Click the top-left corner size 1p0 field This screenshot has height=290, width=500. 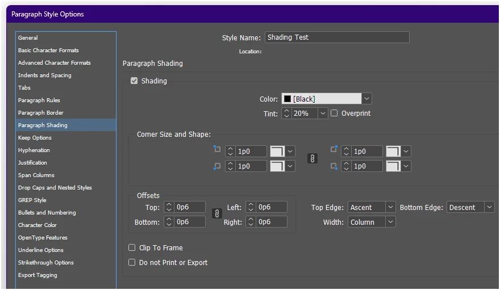(x=251, y=151)
